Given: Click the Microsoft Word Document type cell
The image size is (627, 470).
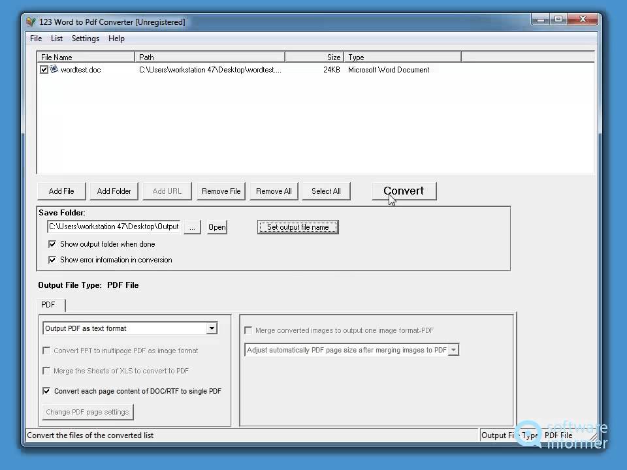Looking at the screenshot, I should point(389,70).
